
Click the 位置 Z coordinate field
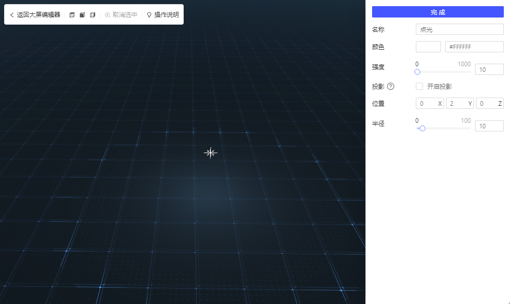490,104
